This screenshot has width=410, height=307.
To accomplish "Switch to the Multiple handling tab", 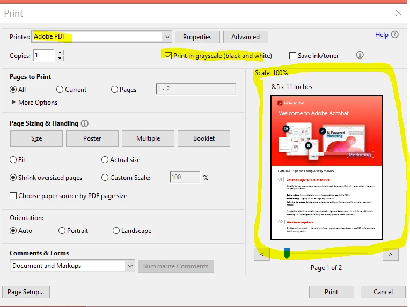I will point(148,138).
